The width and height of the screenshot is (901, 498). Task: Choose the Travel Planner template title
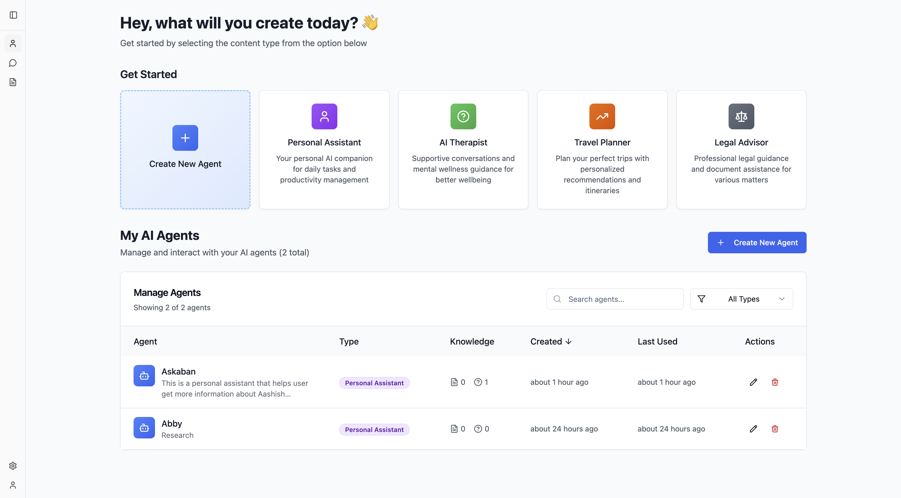point(602,142)
